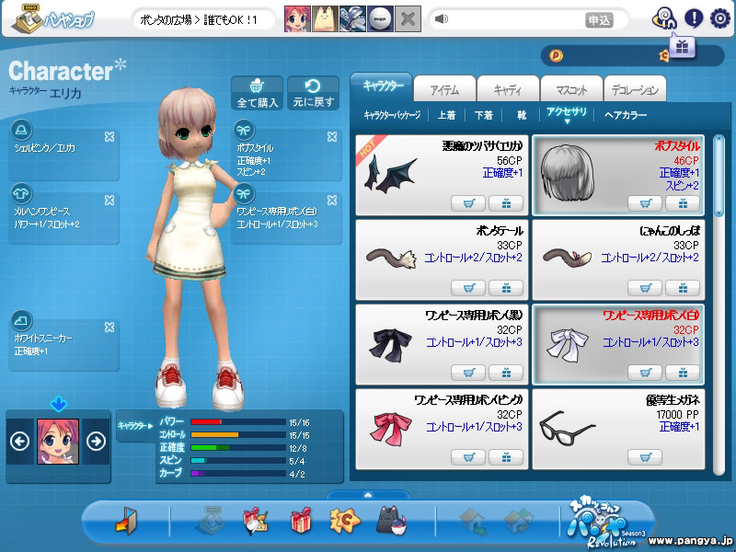The width and height of the screenshot is (736, 552).
Task: Click the 申込 button in chat bar
Action: pos(599,20)
